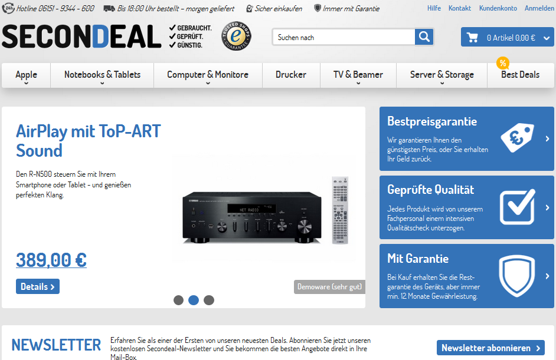Expand the Computer & Monitore chevron

pyautogui.click(x=208, y=84)
